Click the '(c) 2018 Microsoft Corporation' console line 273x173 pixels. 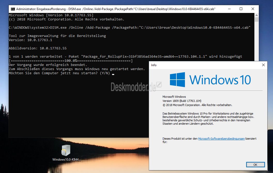67,19
